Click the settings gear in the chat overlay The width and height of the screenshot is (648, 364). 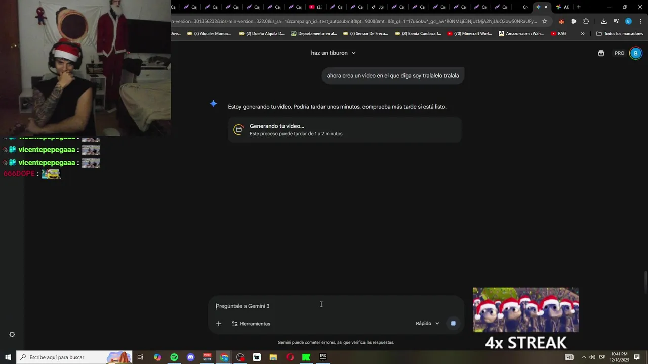12,335
